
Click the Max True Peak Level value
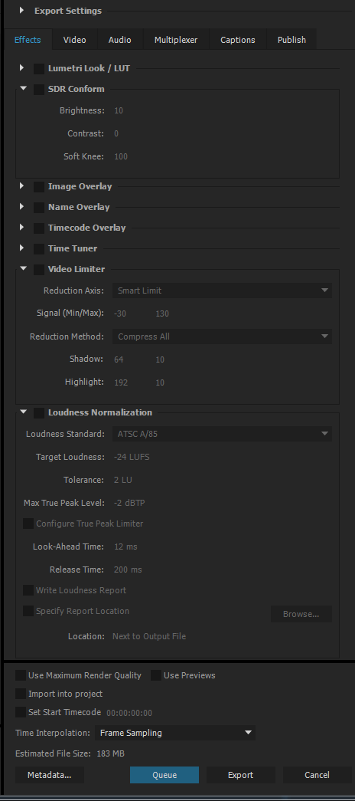[129, 503]
